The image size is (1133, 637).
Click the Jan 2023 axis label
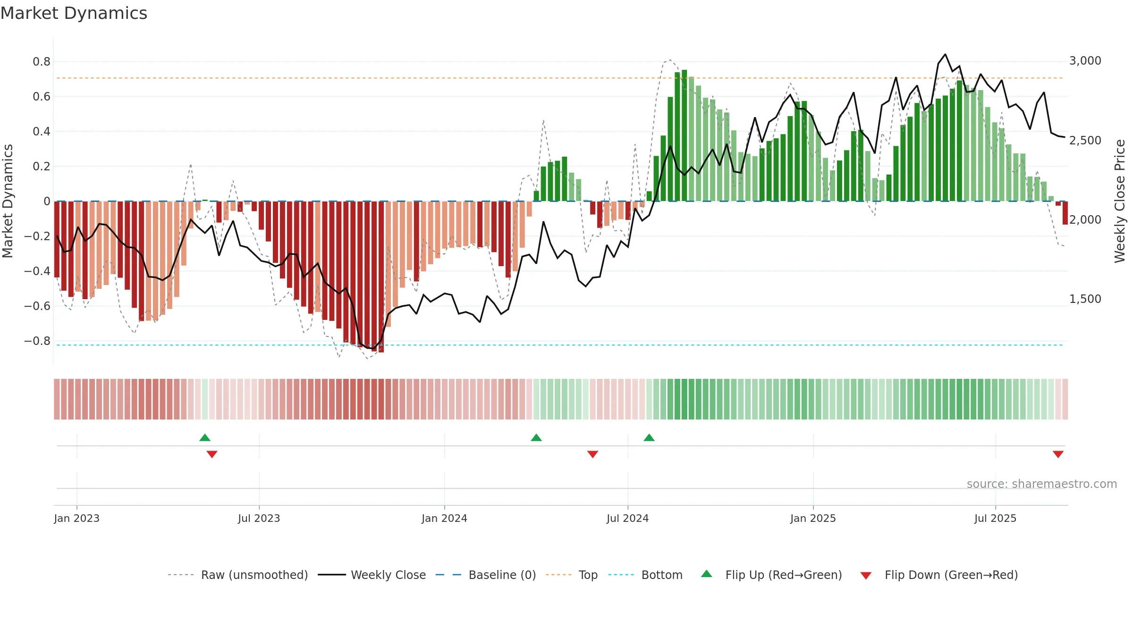[76, 518]
